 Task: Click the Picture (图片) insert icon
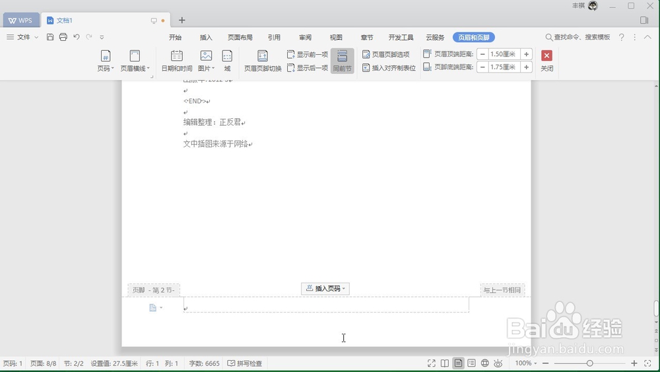(x=206, y=56)
